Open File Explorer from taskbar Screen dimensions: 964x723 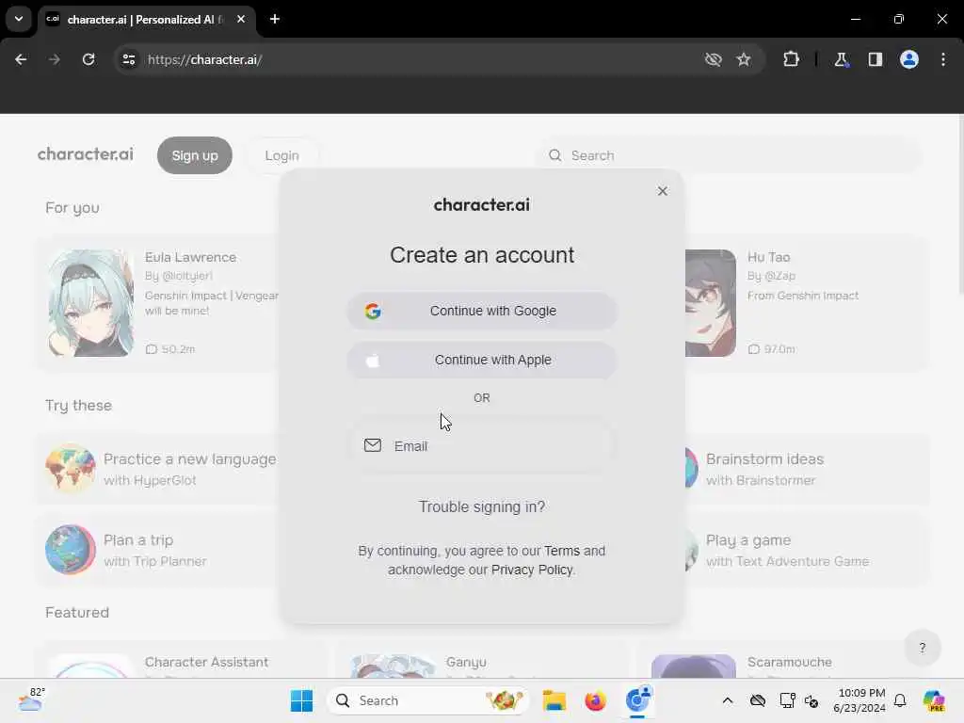click(x=554, y=700)
